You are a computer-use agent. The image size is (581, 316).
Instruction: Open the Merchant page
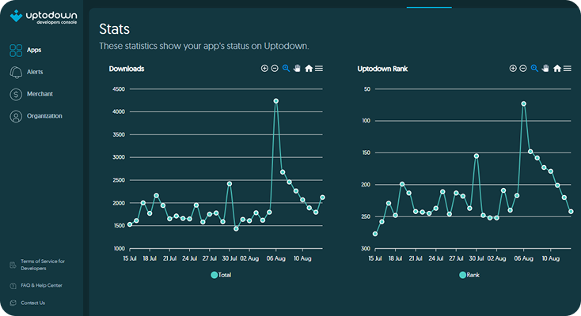[x=39, y=94]
